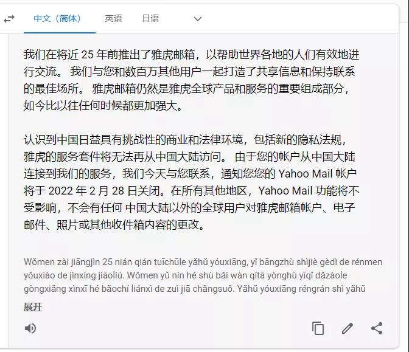The height and width of the screenshot is (352, 409).
Task: Click the pinyin line starting gòngxiǎng xìnxī
Action: (x=195, y=289)
